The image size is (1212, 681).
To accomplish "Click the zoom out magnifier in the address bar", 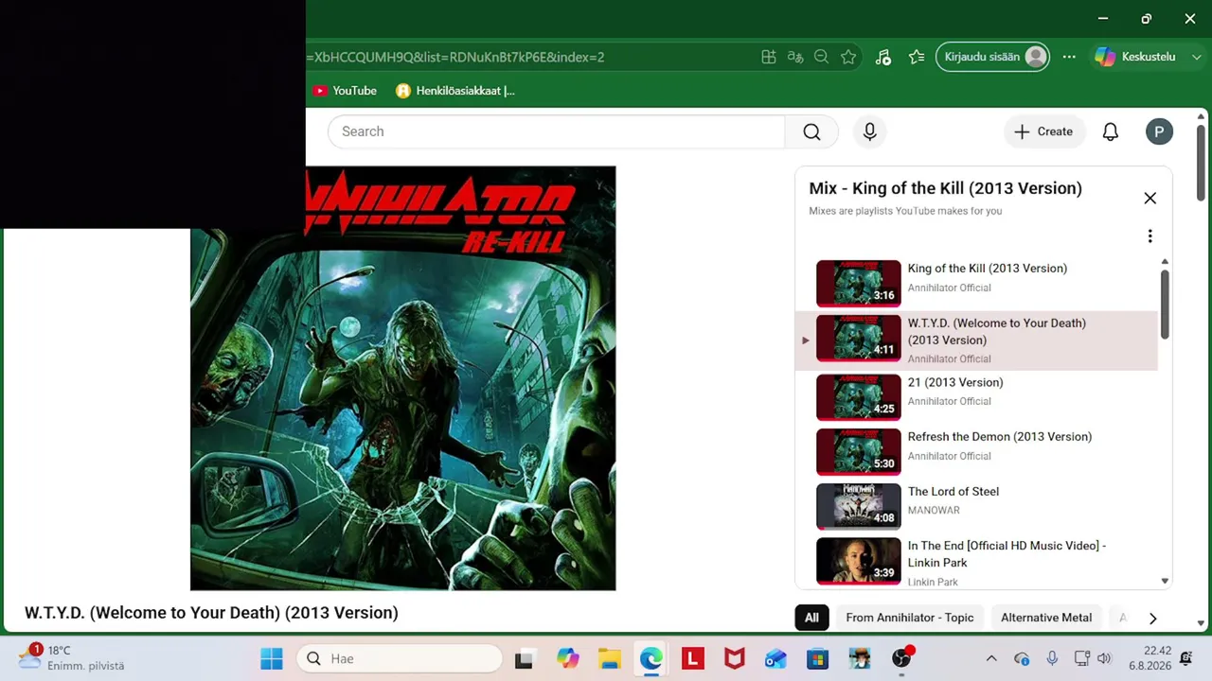I will [822, 57].
